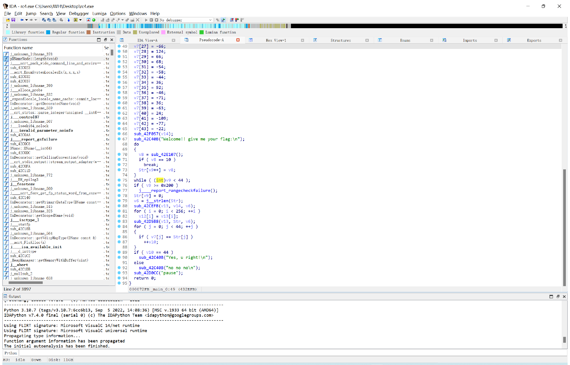The width and height of the screenshot is (570, 365).
Task: Maximize the Functions panel
Action: click(x=99, y=40)
